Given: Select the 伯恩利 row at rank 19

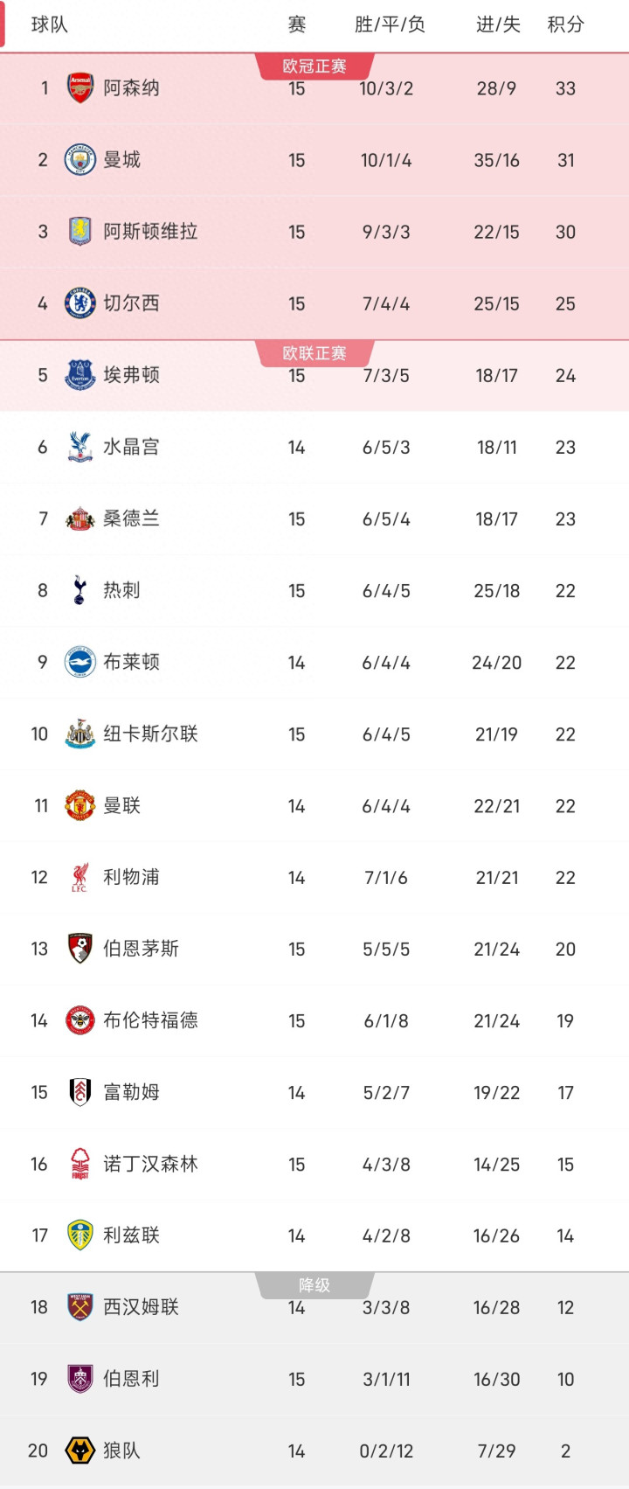Looking at the screenshot, I should coord(314,1379).
